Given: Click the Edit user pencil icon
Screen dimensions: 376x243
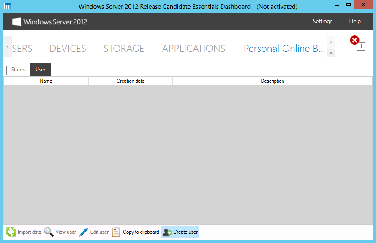Looking at the screenshot, I should point(84,232).
